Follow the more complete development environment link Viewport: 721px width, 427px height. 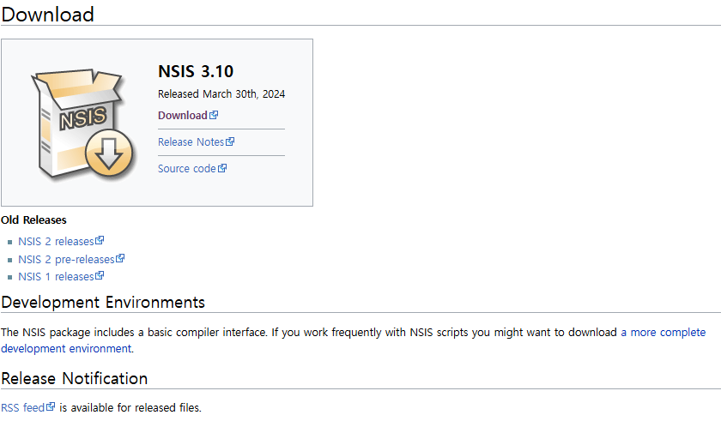(x=663, y=332)
